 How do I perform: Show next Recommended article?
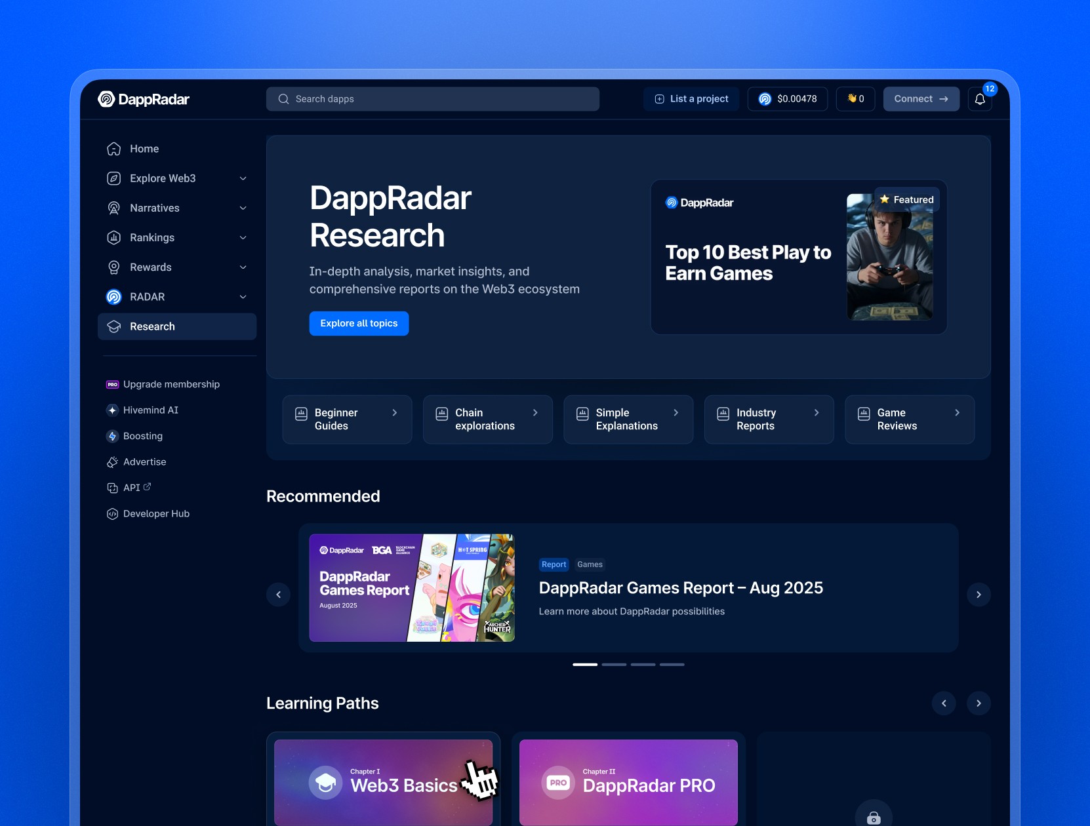pos(979,595)
